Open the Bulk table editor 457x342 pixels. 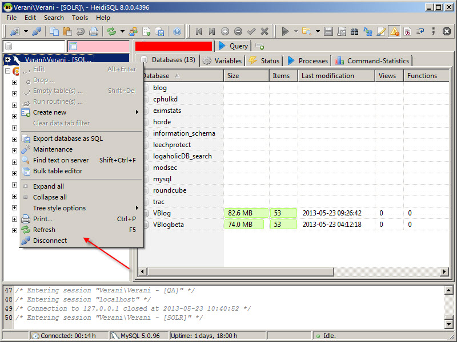(57, 171)
